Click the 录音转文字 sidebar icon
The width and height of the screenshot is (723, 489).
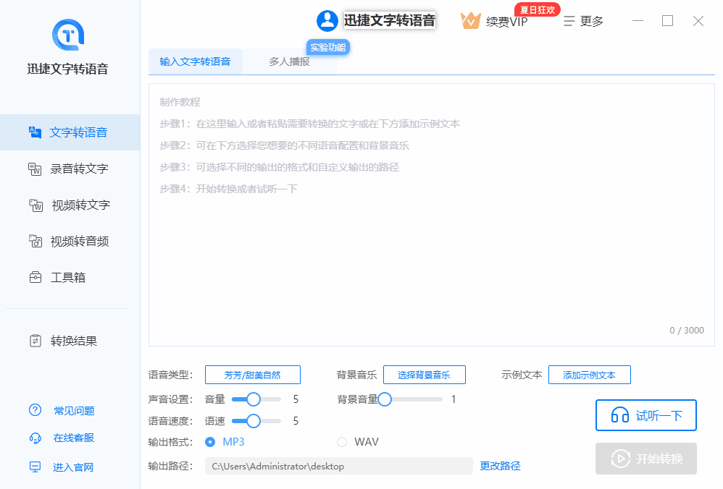[35, 169]
